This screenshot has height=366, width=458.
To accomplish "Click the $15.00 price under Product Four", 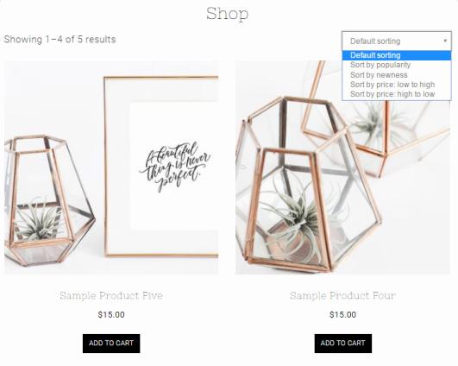I will click(343, 314).
